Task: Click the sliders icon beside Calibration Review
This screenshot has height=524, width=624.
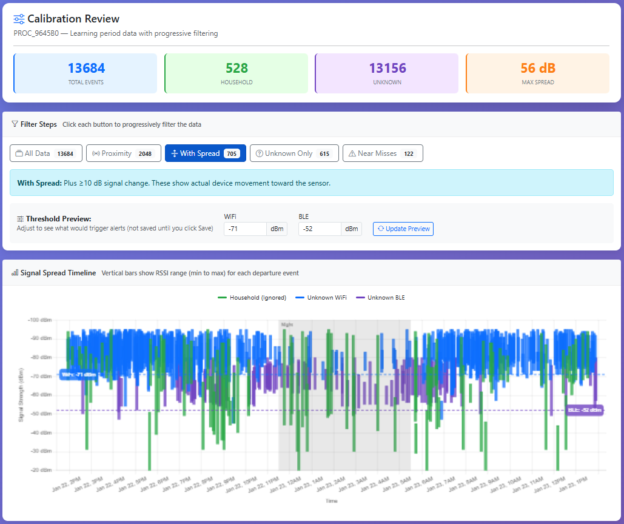Action: pos(19,19)
